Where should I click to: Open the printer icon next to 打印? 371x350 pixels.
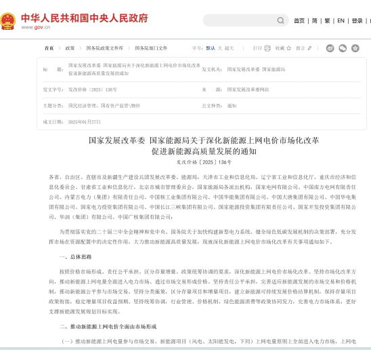267,48
